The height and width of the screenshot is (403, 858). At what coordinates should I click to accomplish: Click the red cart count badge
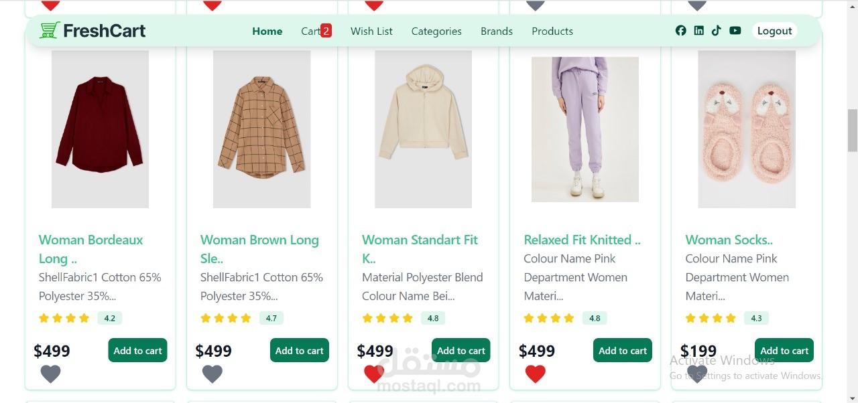(x=326, y=31)
